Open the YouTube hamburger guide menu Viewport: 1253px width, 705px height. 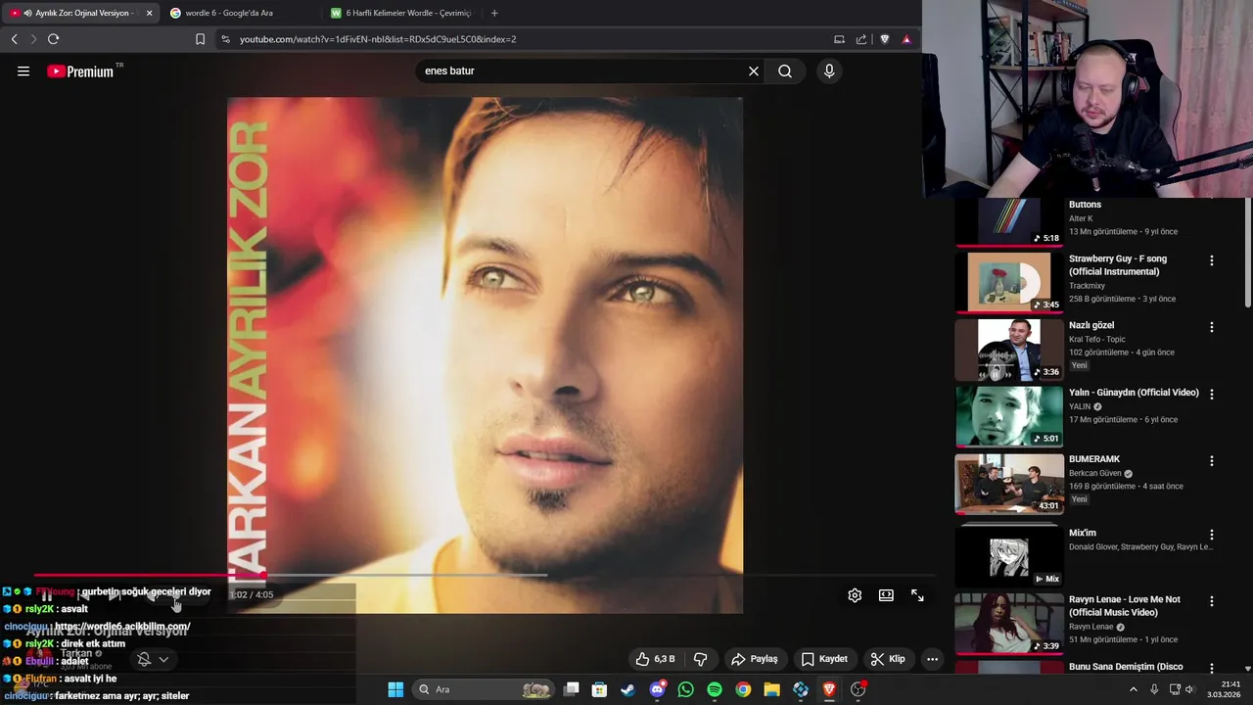[23, 71]
